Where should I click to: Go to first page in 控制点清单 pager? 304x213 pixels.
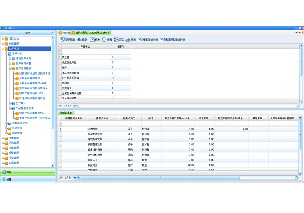tap(61, 178)
